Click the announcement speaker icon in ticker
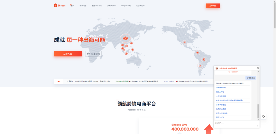Image resolution: width=276 pixels, height=134 pixels. tap(59, 81)
